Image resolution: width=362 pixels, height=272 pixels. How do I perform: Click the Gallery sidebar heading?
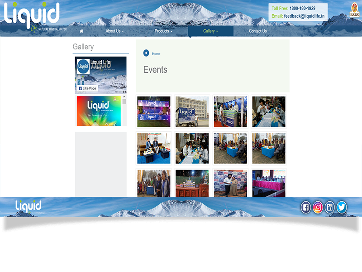coord(83,47)
